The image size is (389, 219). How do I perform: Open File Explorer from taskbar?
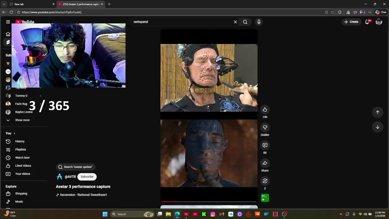(168, 214)
